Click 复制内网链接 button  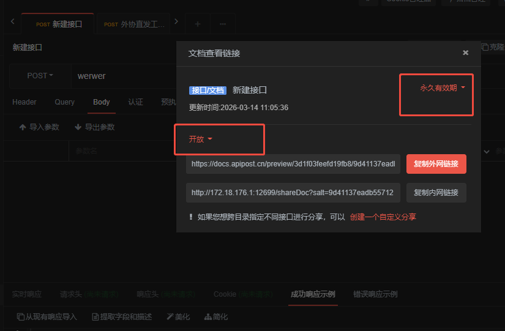[x=436, y=193]
